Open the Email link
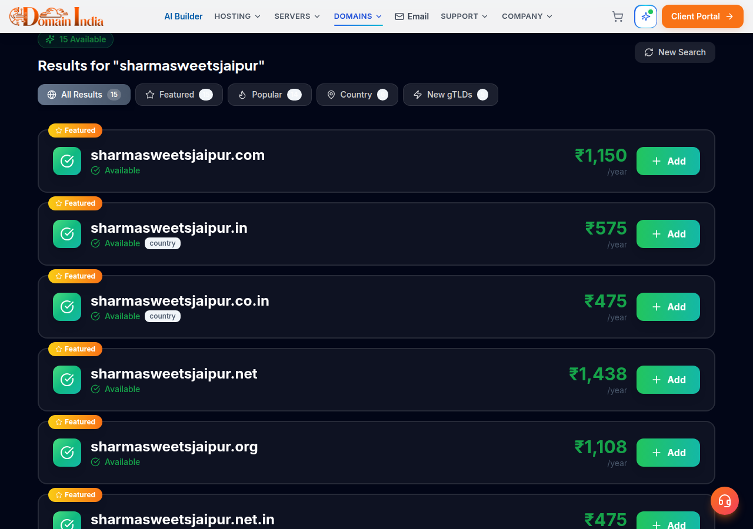 point(412,16)
